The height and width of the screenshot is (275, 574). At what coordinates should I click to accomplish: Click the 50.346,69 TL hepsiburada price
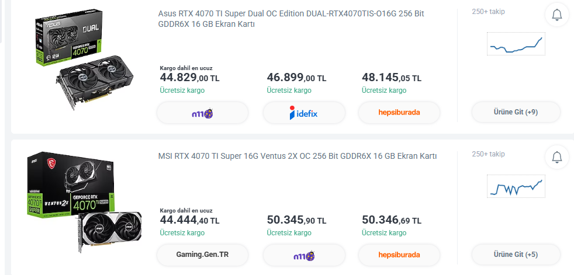392,220
